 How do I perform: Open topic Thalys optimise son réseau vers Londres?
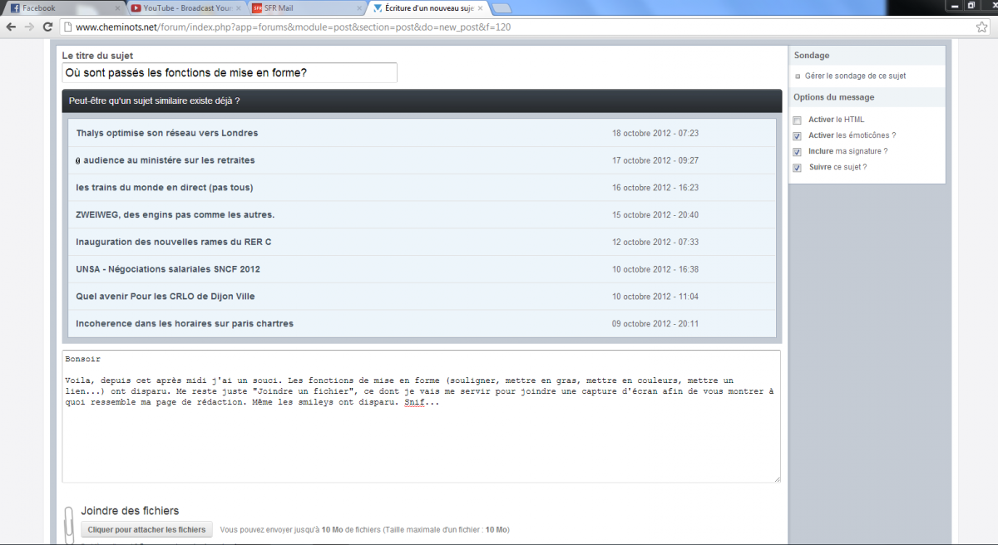pos(166,133)
